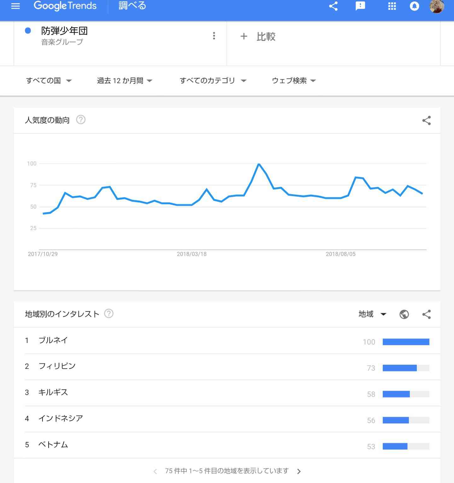Open the hamburger main menu
454x483 pixels.
coord(15,6)
